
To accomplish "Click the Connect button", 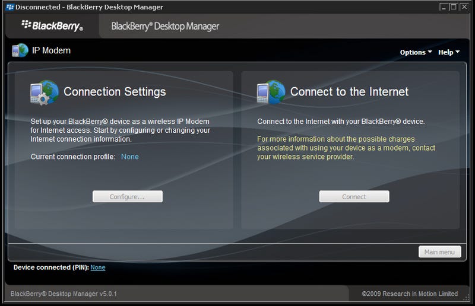I will (x=354, y=196).
